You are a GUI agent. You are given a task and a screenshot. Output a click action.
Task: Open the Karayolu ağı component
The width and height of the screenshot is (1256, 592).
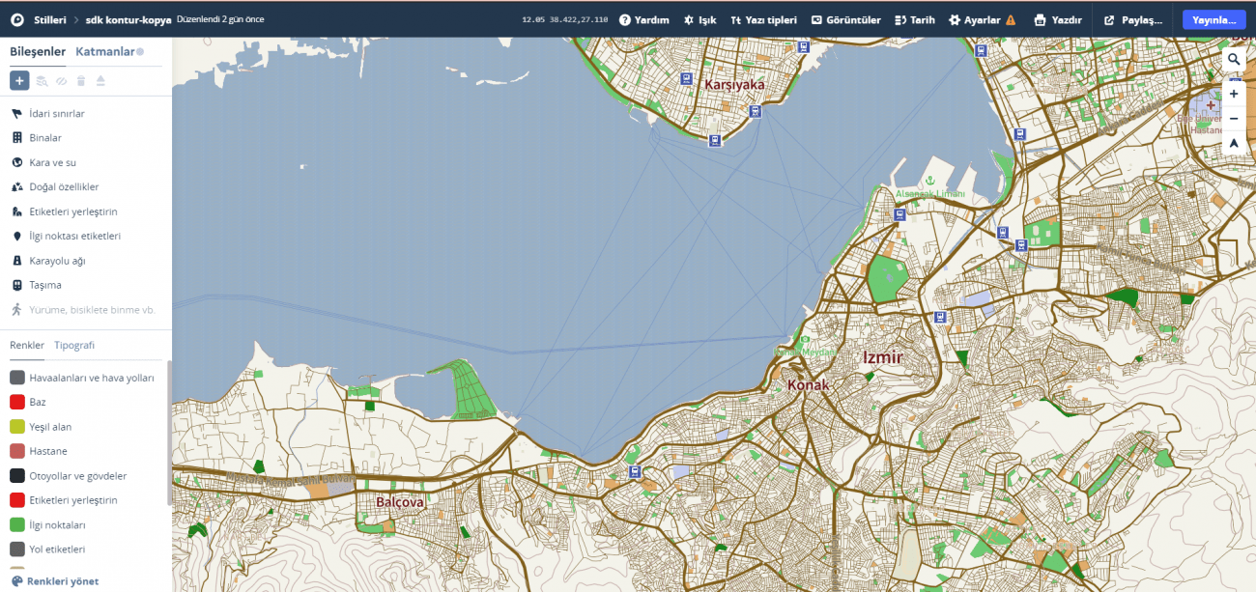(x=57, y=261)
